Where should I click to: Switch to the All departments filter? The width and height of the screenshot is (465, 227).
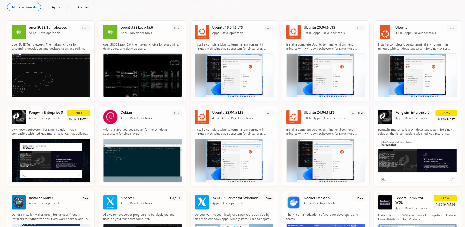[24, 7]
